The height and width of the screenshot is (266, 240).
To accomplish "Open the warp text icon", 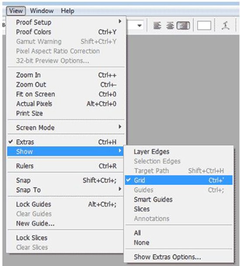I will (x=226, y=26).
